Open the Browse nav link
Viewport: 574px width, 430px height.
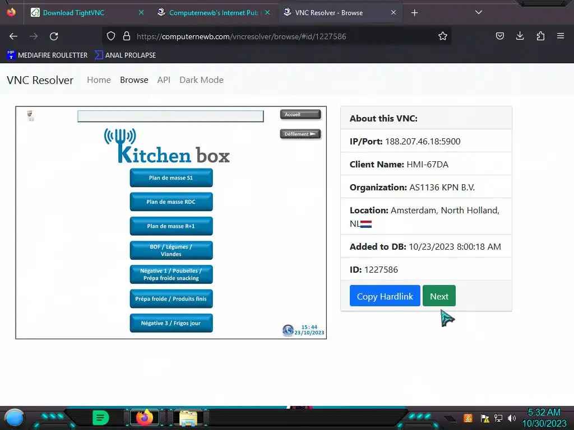pyautogui.click(x=134, y=80)
